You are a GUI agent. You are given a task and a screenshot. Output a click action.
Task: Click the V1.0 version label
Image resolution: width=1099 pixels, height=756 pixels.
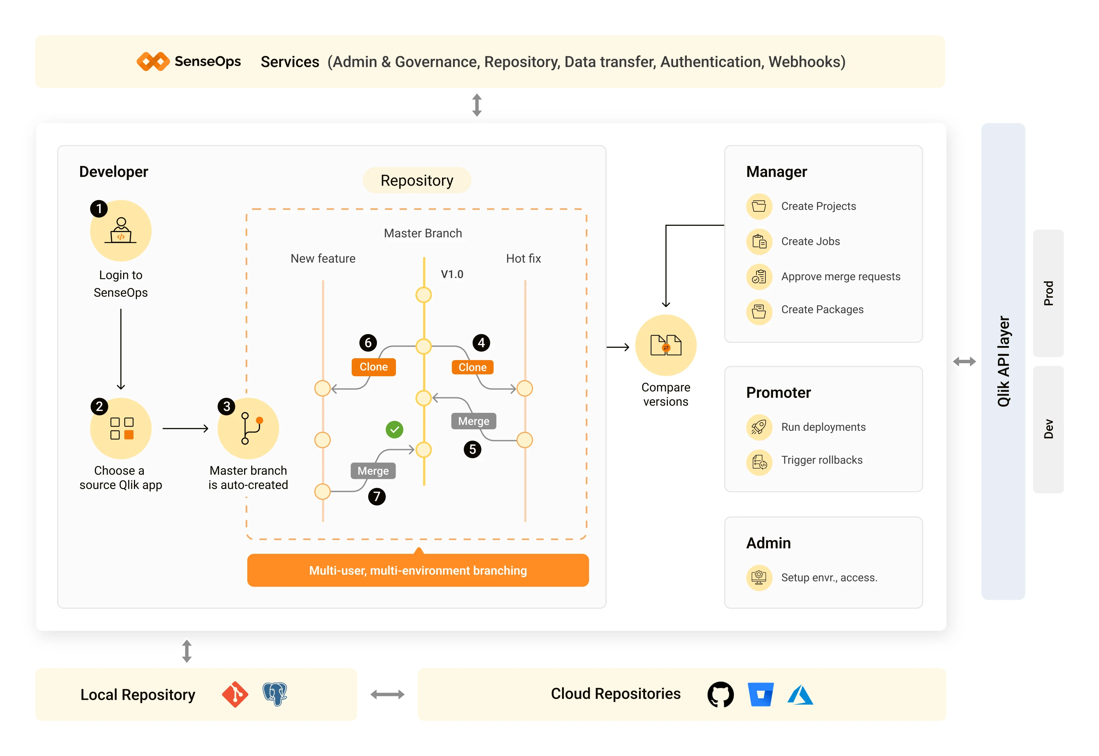click(x=452, y=275)
